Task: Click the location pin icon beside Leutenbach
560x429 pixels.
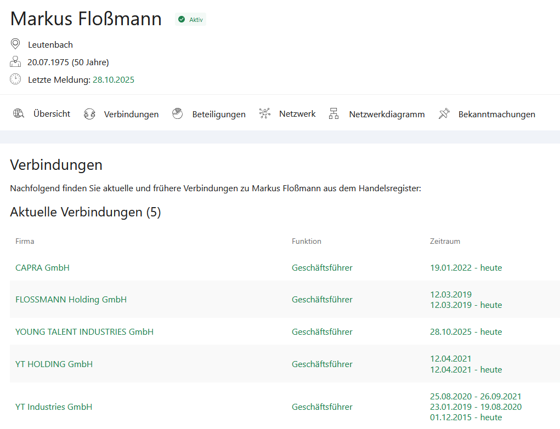Action: [15, 43]
